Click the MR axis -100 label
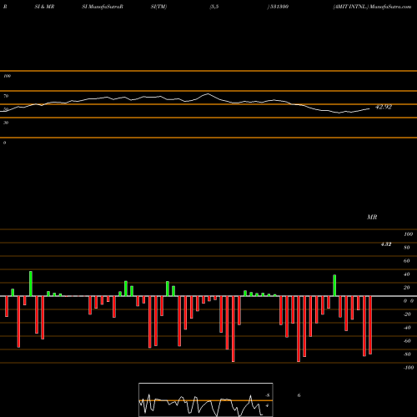Screen dimensions: 417x417 tap(409, 368)
